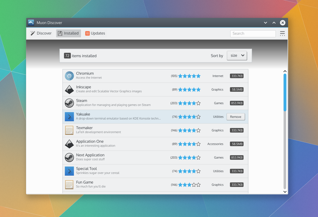This screenshot has width=318, height=217.
Task: Click the Fun Game app icon
Action: (x=69, y=185)
